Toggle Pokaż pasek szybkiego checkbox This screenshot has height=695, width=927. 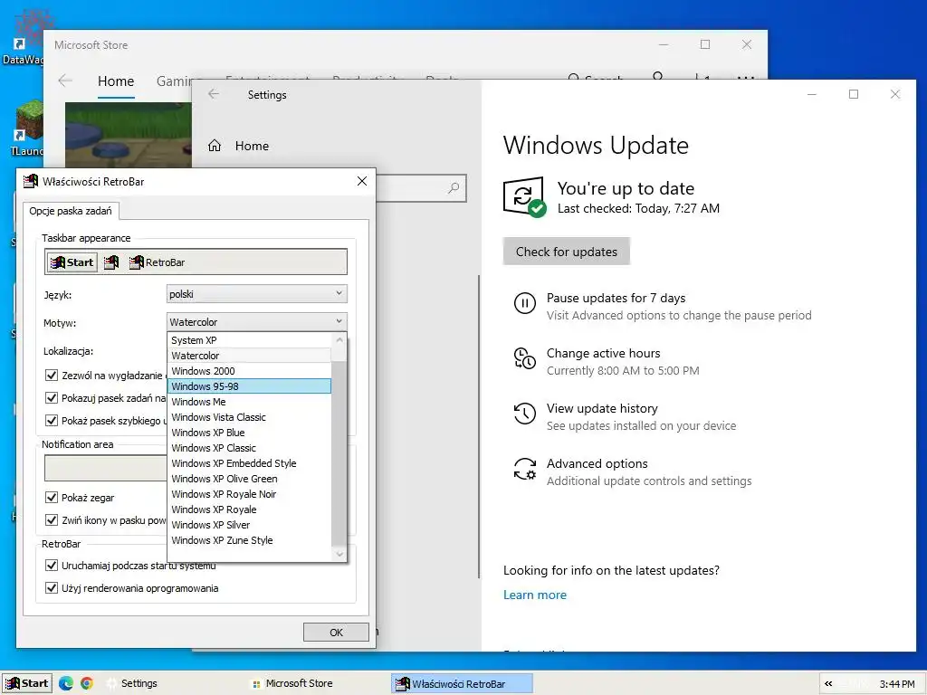(x=52, y=420)
